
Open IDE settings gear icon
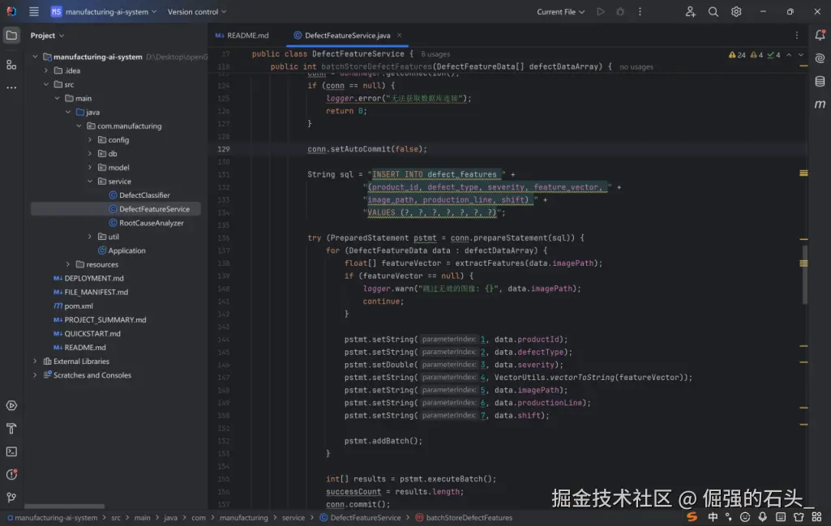pos(736,12)
